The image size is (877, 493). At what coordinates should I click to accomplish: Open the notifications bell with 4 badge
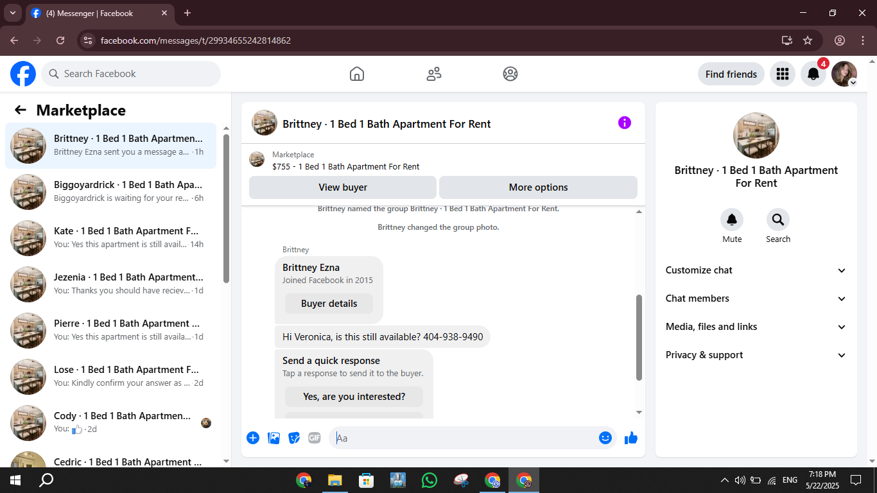click(813, 74)
